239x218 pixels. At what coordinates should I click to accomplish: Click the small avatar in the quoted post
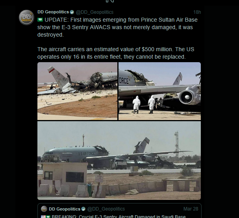click(44, 209)
